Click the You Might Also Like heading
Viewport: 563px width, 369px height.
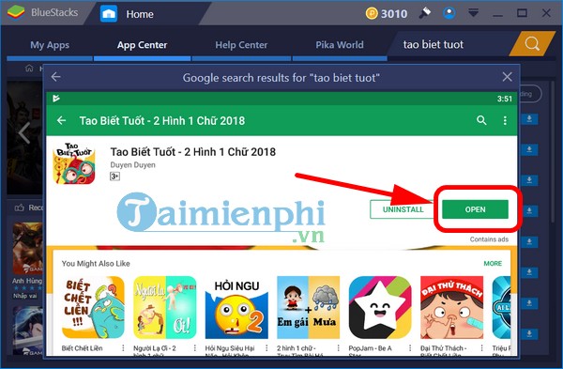[x=96, y=263]
